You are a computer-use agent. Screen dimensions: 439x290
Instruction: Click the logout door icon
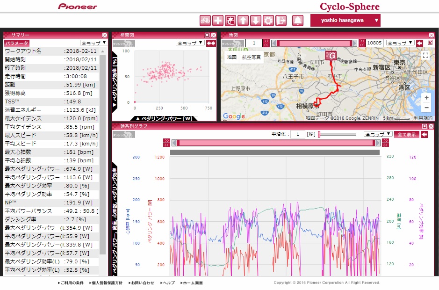point(281,21)
